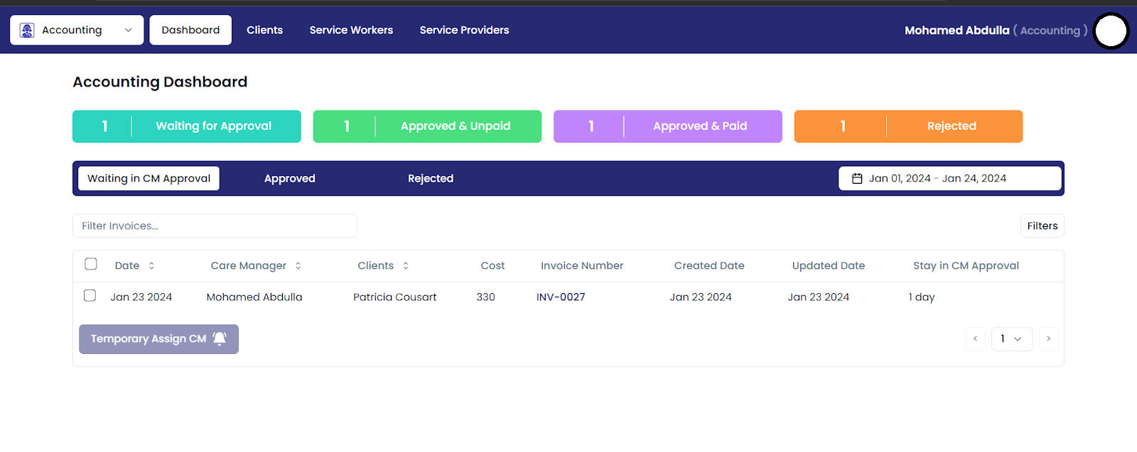Click the user profile avatar circle
Image resolution: width=1137 pixels, height=452 pixels.
coord(1111,31)
